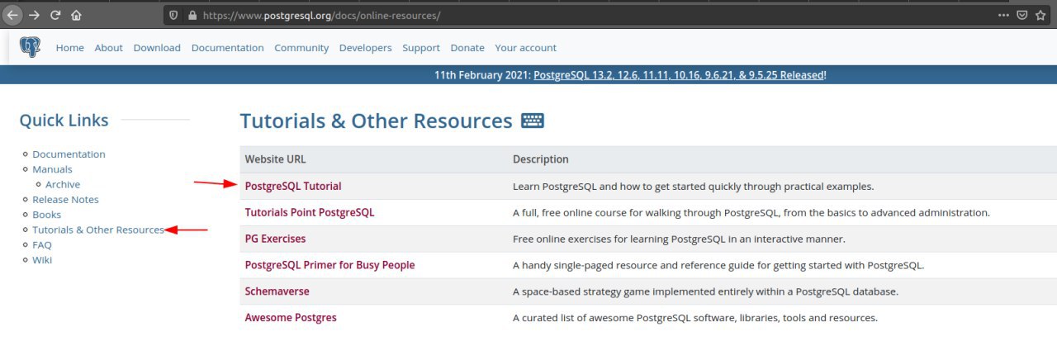Open the three-dot page actions menu

(1003, 15)
